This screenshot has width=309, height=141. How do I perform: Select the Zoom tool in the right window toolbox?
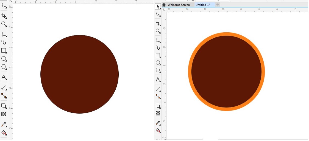[158, 31]
